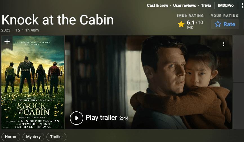This screenshot has width=244, height=142.
Task: Visit the IMDbPro link
Action: pos(226,5)
